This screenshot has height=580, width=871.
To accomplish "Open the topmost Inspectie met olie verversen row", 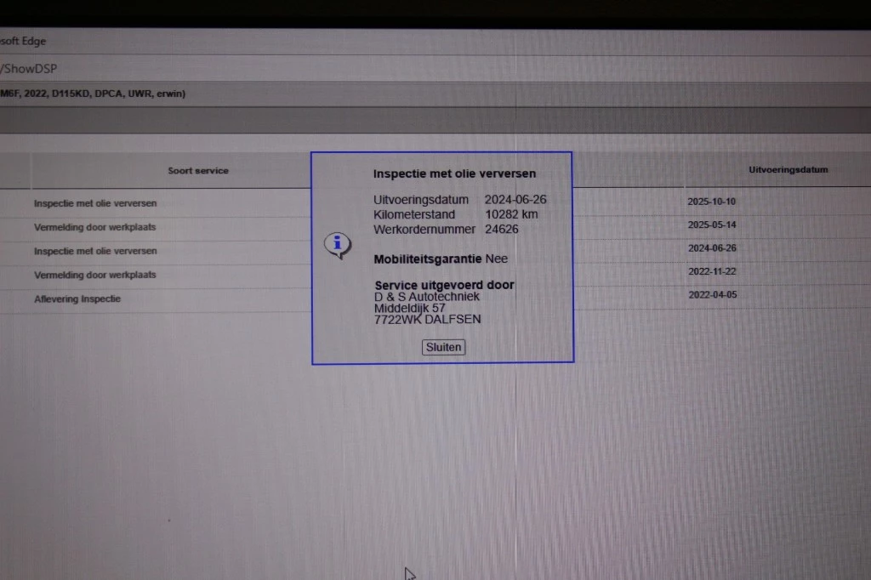I will [x=95, y=203].
